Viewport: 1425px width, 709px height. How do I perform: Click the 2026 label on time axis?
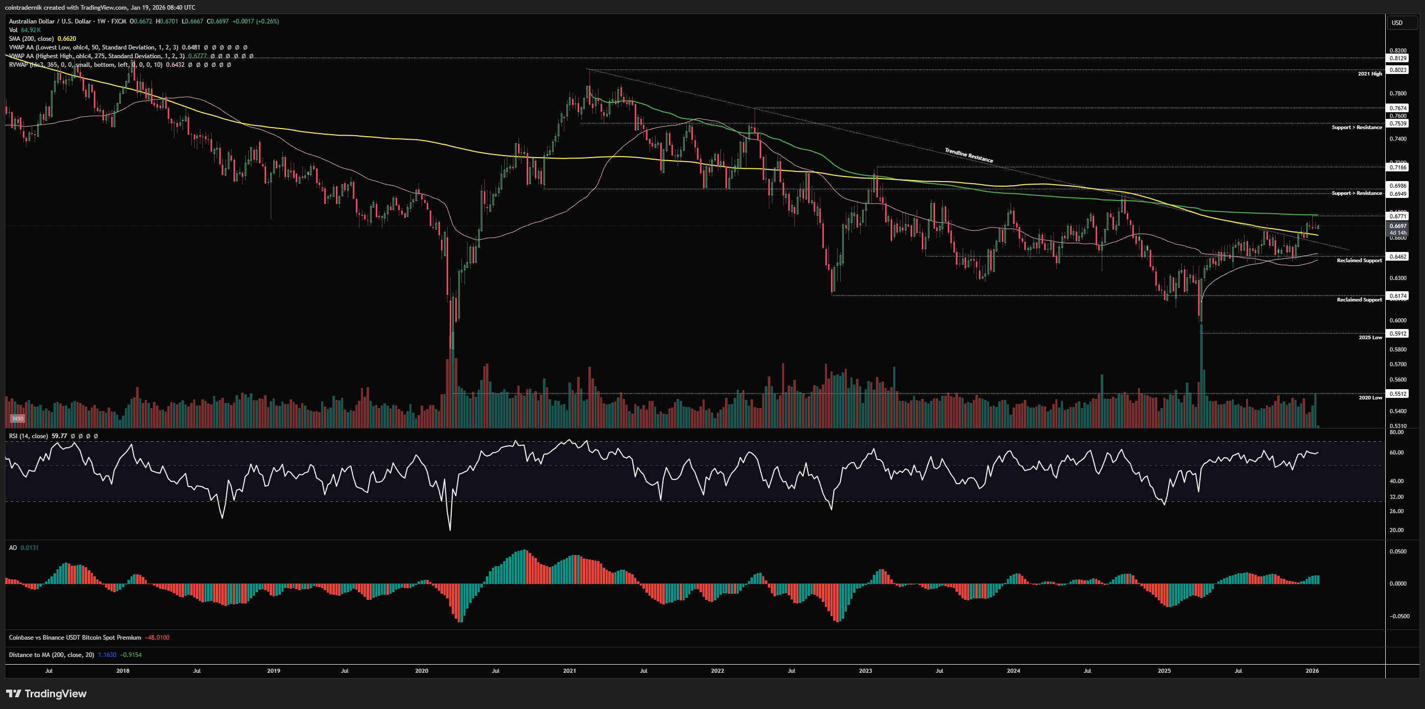[x=1312, y=671]
